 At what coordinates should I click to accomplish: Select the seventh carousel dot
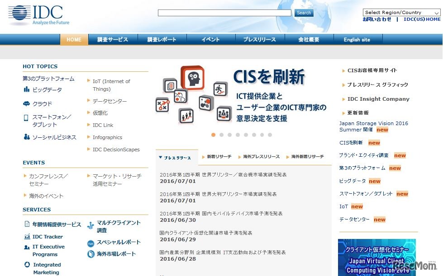coord(262,135)
